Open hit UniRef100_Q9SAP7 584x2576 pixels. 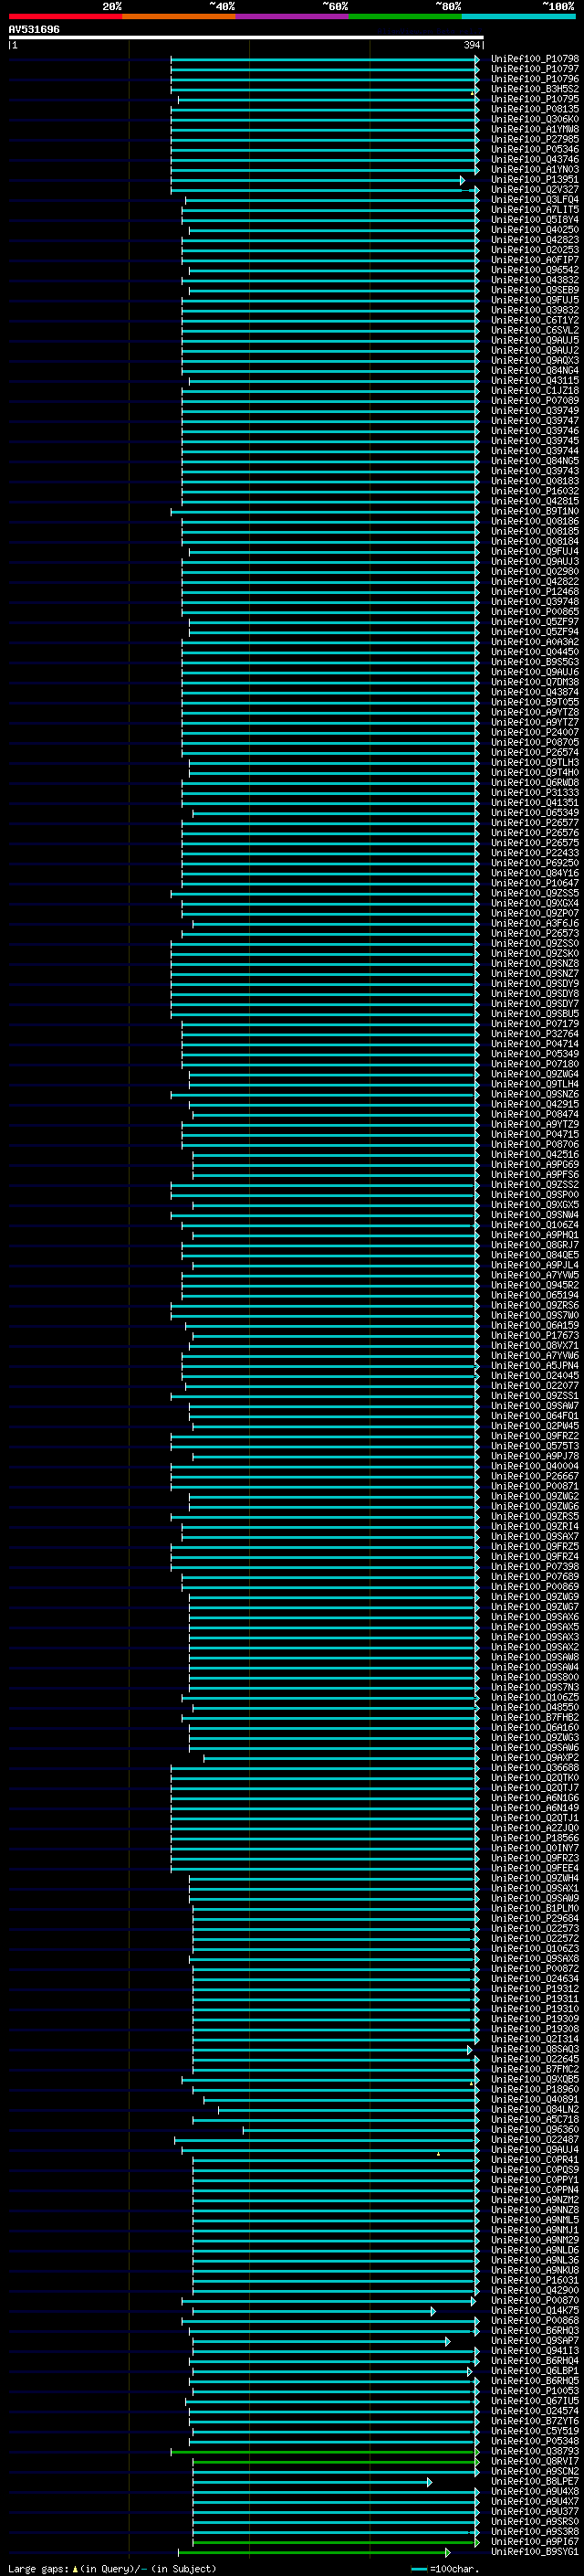click(x=534, y=2341)
